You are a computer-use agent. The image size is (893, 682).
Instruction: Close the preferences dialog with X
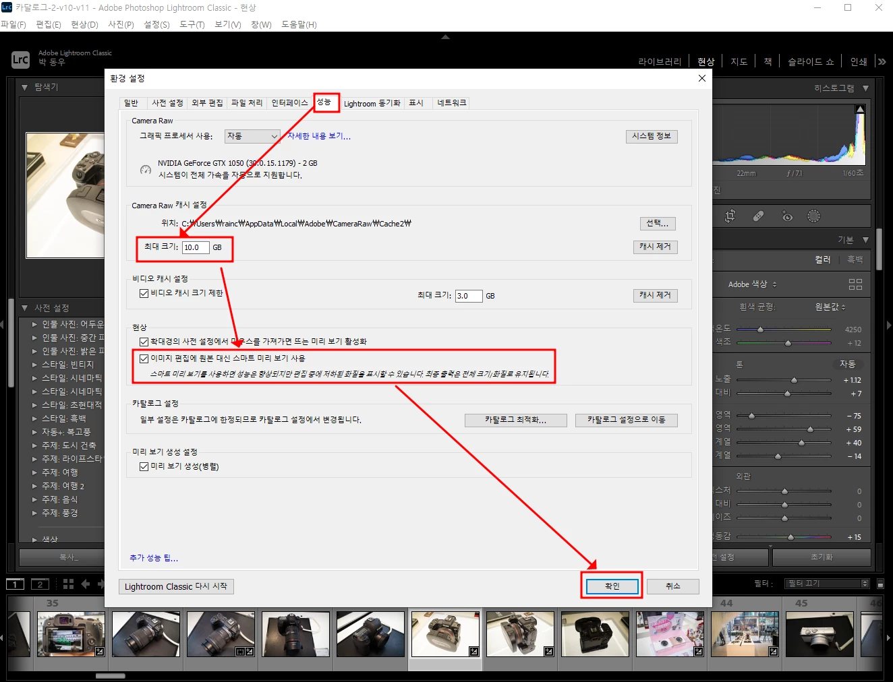701,78
